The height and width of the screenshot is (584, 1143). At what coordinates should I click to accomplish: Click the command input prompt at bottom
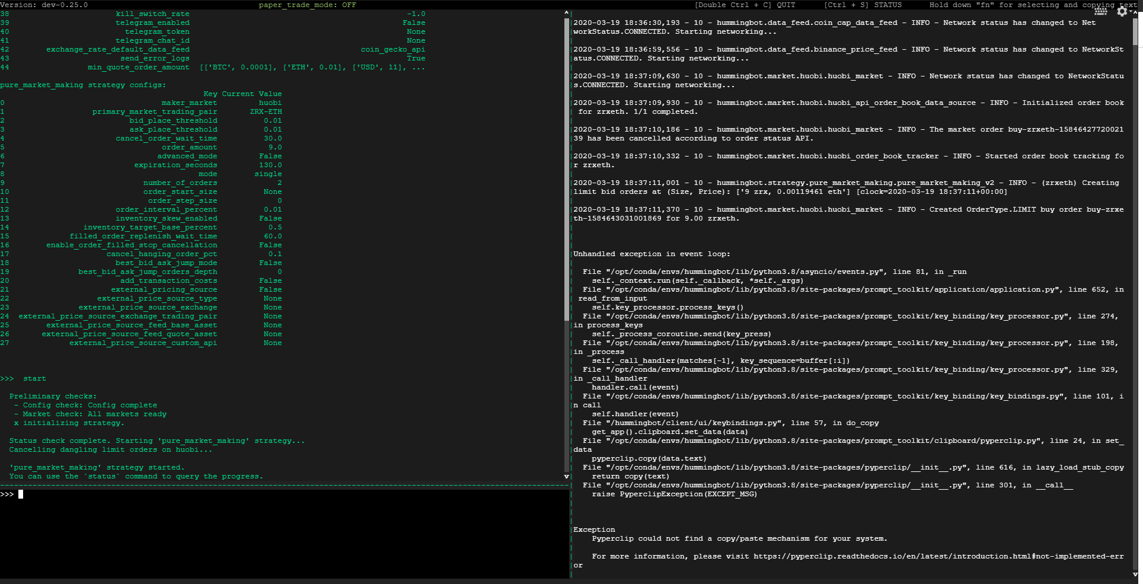pyautogui.click(x=21, y=494)
